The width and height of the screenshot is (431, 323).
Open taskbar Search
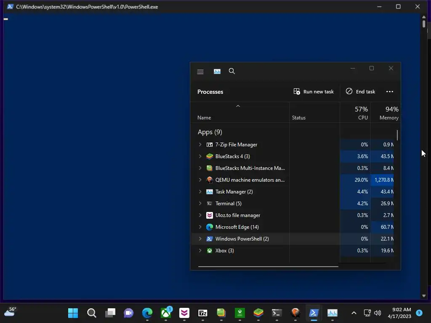tap(91, 313)
